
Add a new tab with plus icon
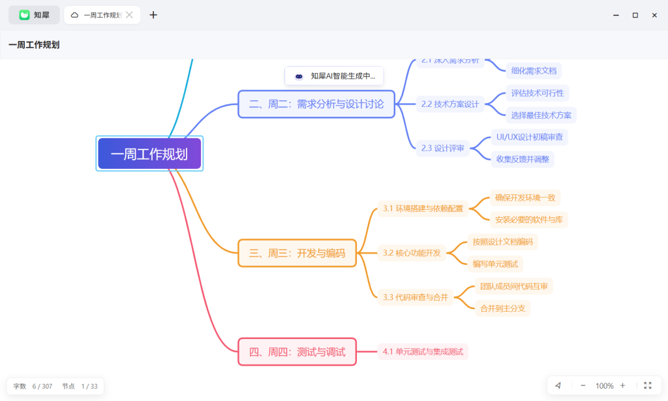coord(153,15)
